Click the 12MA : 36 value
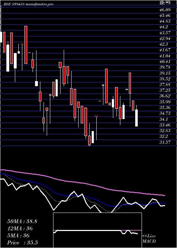Viewport: 177px width, 248px height. point(20,229)
